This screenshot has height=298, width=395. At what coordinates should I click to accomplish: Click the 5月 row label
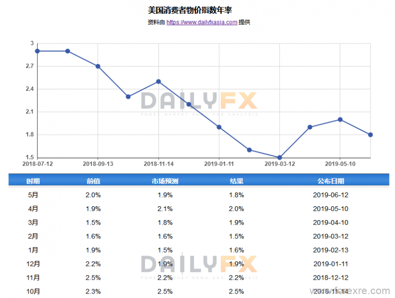33,195
